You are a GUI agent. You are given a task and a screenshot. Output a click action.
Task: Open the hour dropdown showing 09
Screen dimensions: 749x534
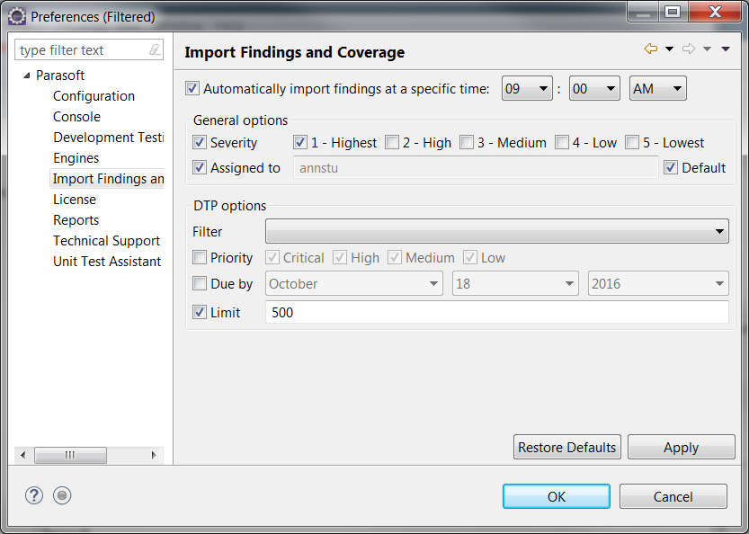(x=527, y=88)
